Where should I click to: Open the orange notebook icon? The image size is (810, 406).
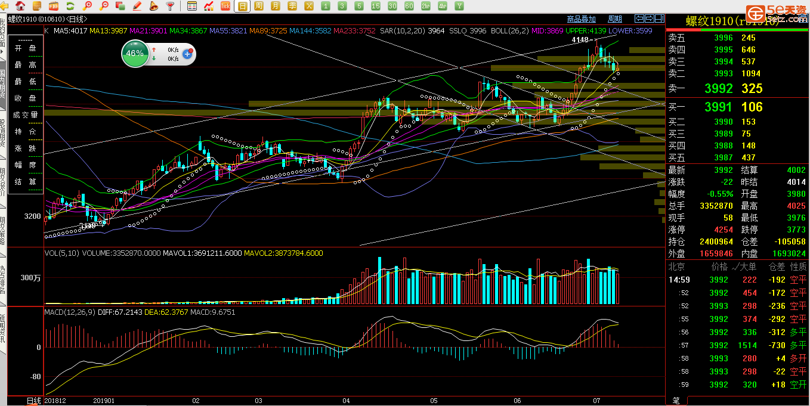[x=36, y=6]
